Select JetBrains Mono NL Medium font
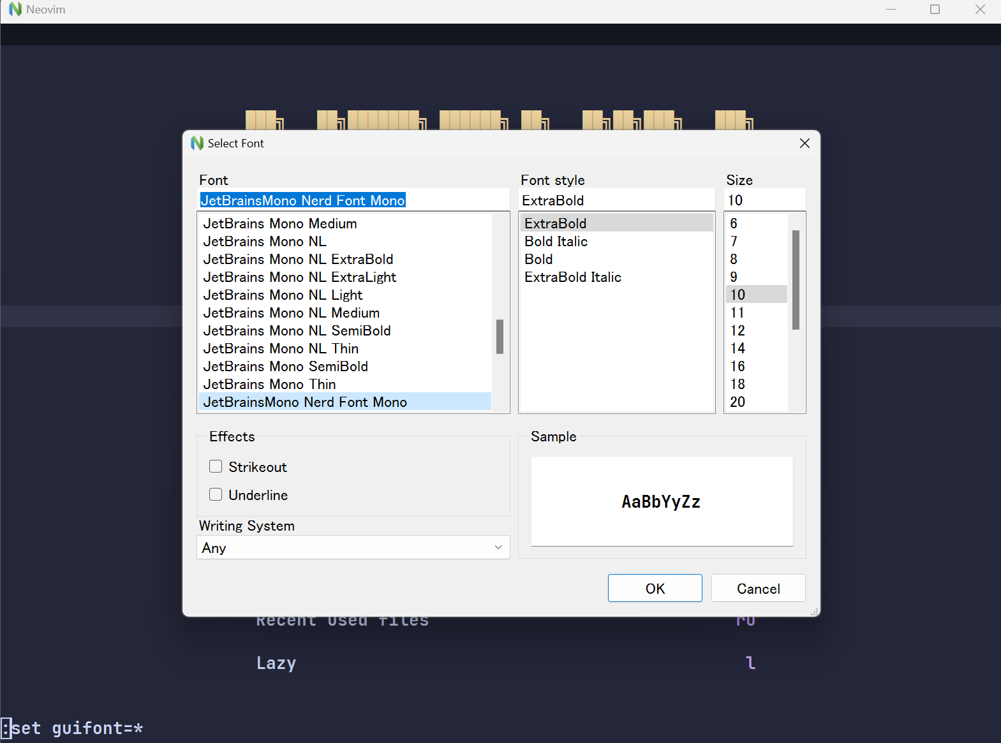1001x743 pixels. click(345, 313)
